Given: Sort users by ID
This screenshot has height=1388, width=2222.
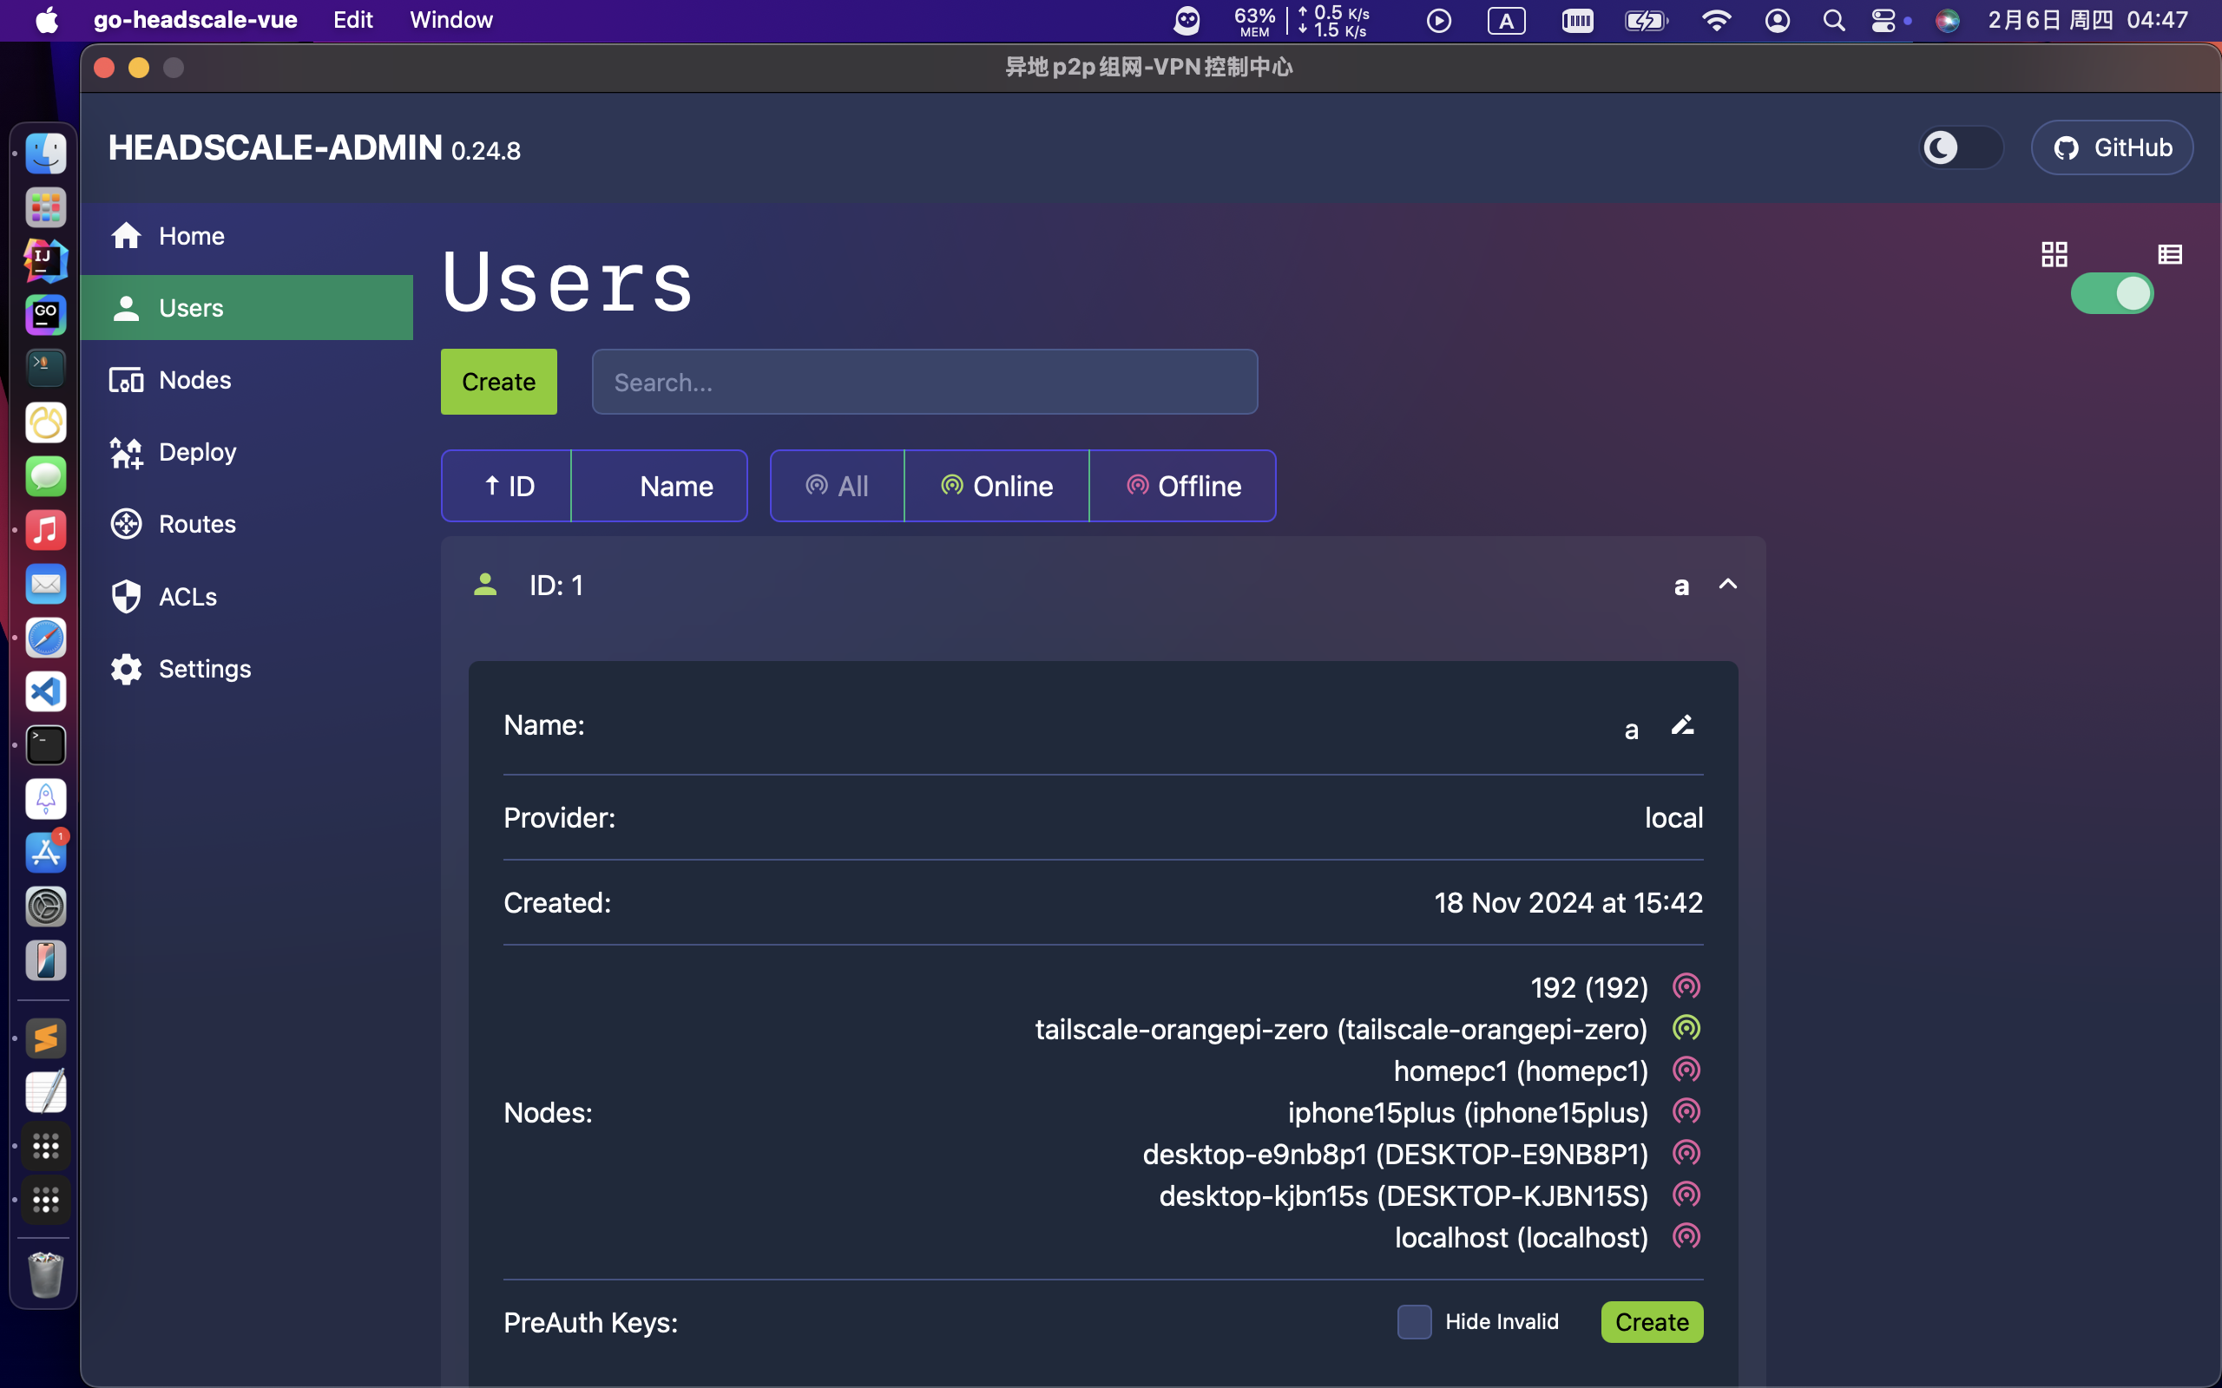Looking at the screenshot, I should coord(507,486).
